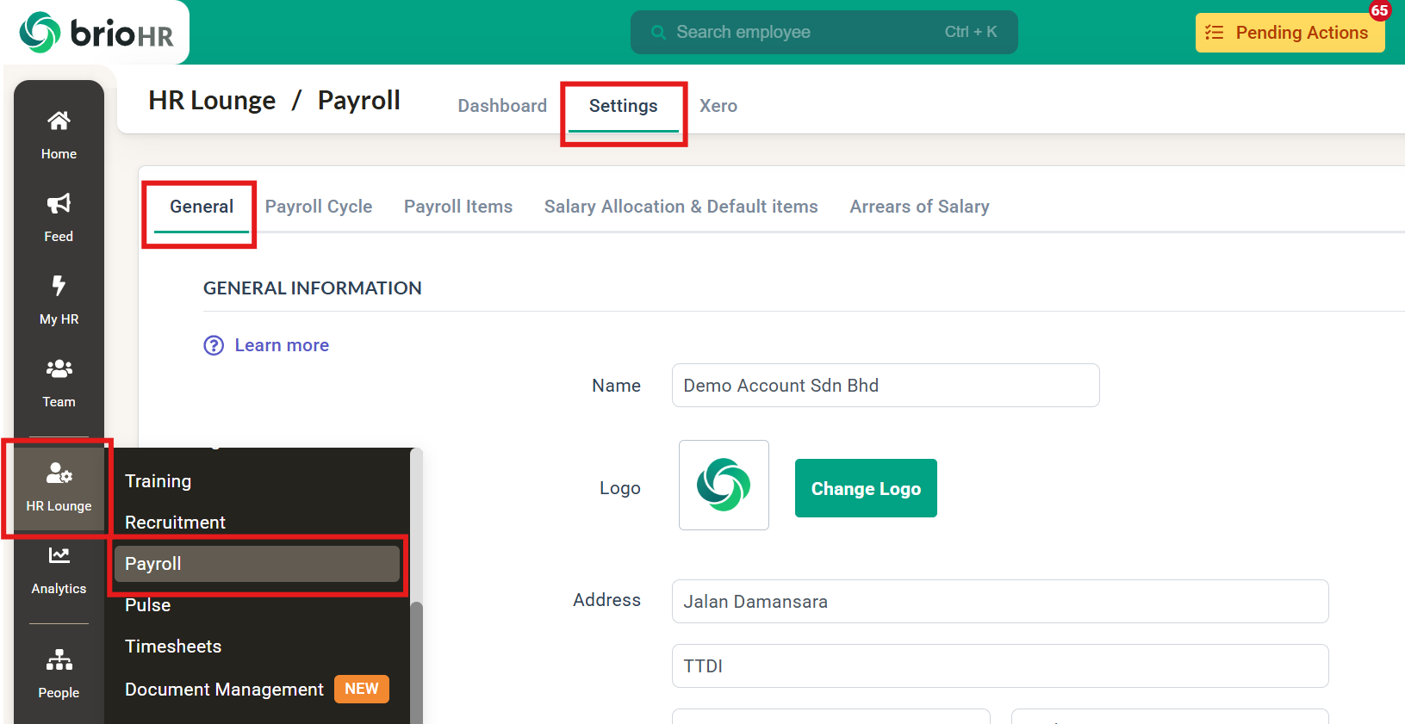Open the Home sidebar icon
The image size is (1405, 724).
(59, 121)
